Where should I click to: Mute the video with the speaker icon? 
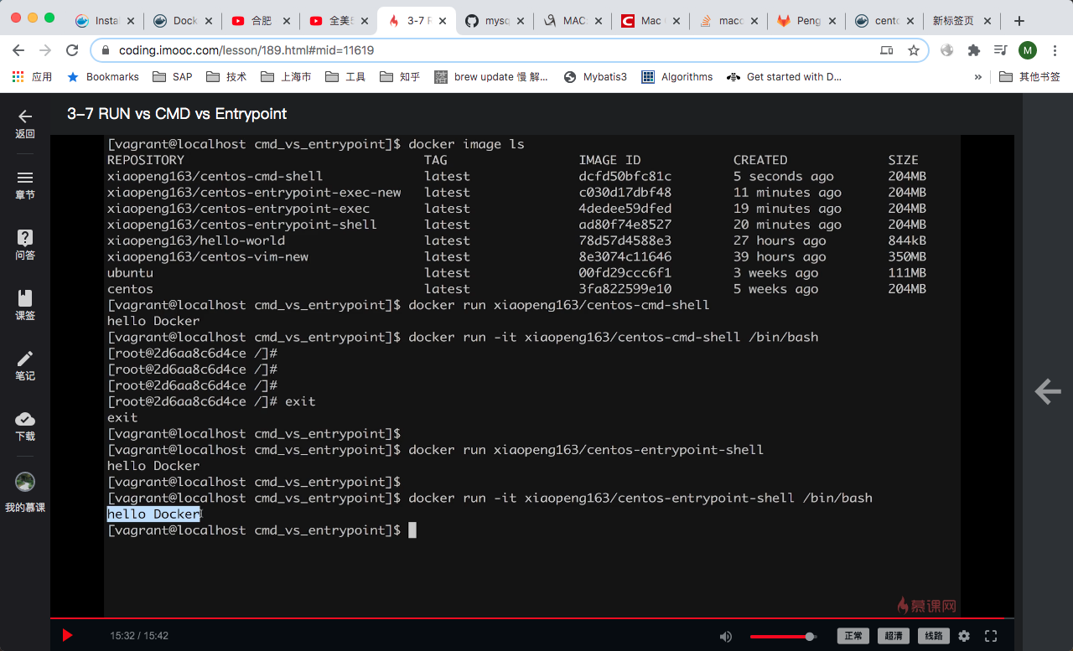726,636
